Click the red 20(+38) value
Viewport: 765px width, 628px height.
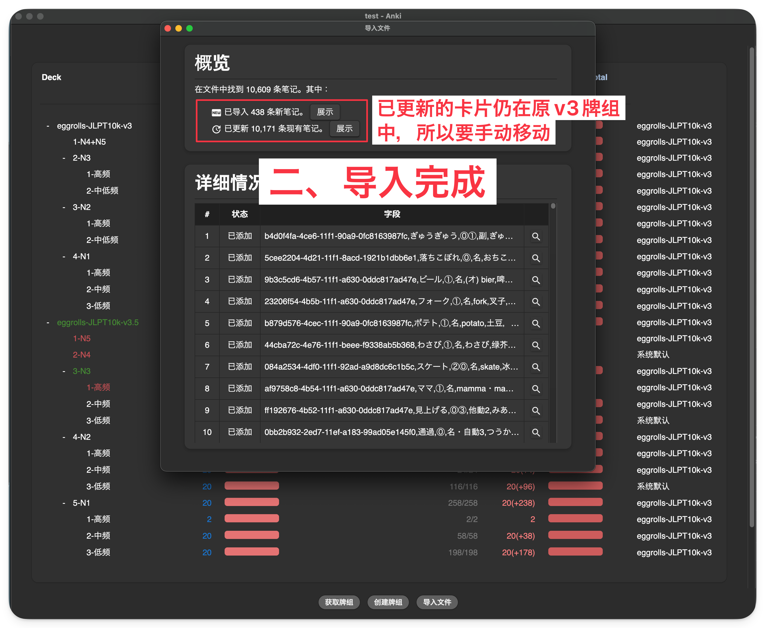coord(521,536)
